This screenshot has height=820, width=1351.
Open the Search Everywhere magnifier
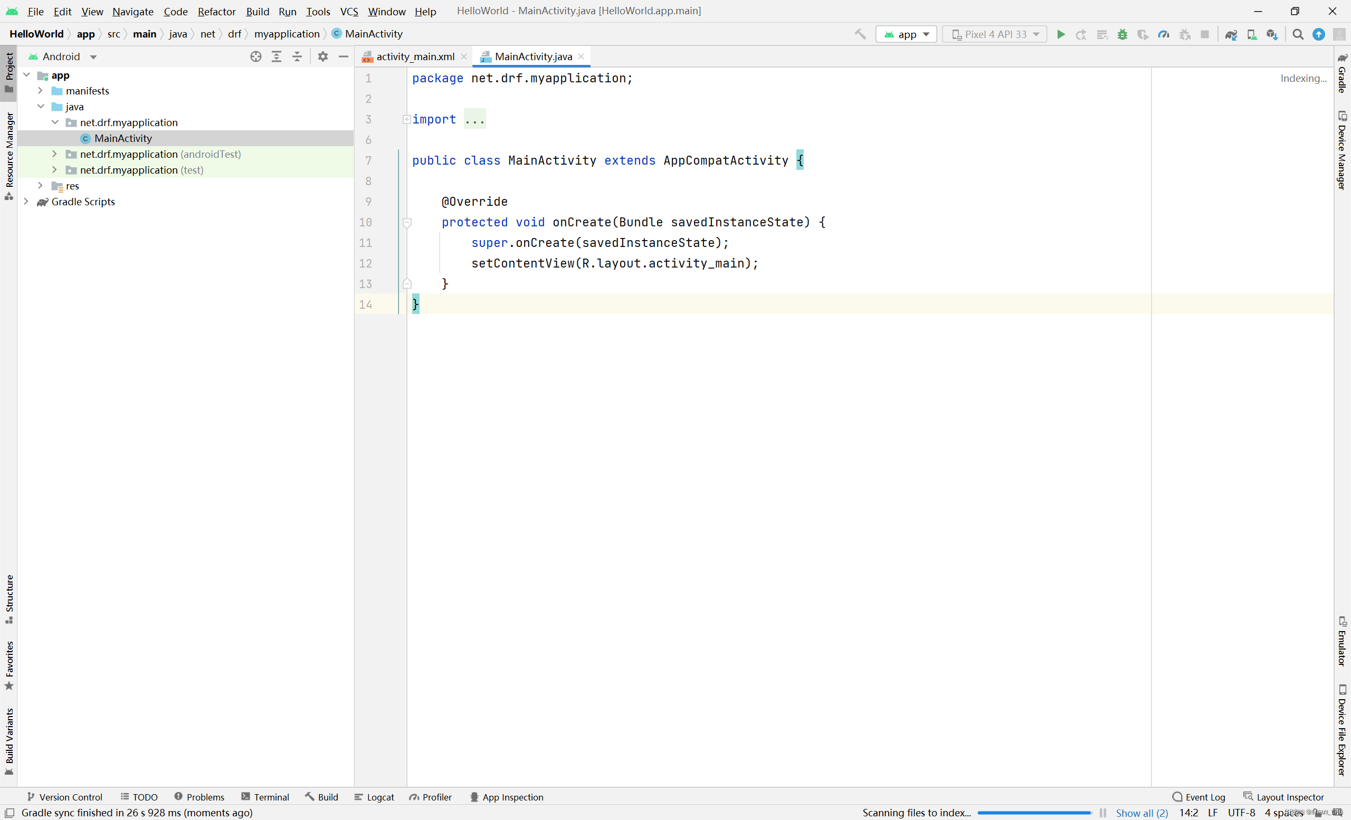1297,34
